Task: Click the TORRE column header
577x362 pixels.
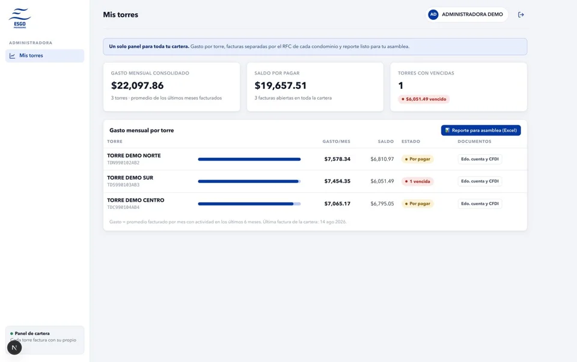Action: (115, 142)
